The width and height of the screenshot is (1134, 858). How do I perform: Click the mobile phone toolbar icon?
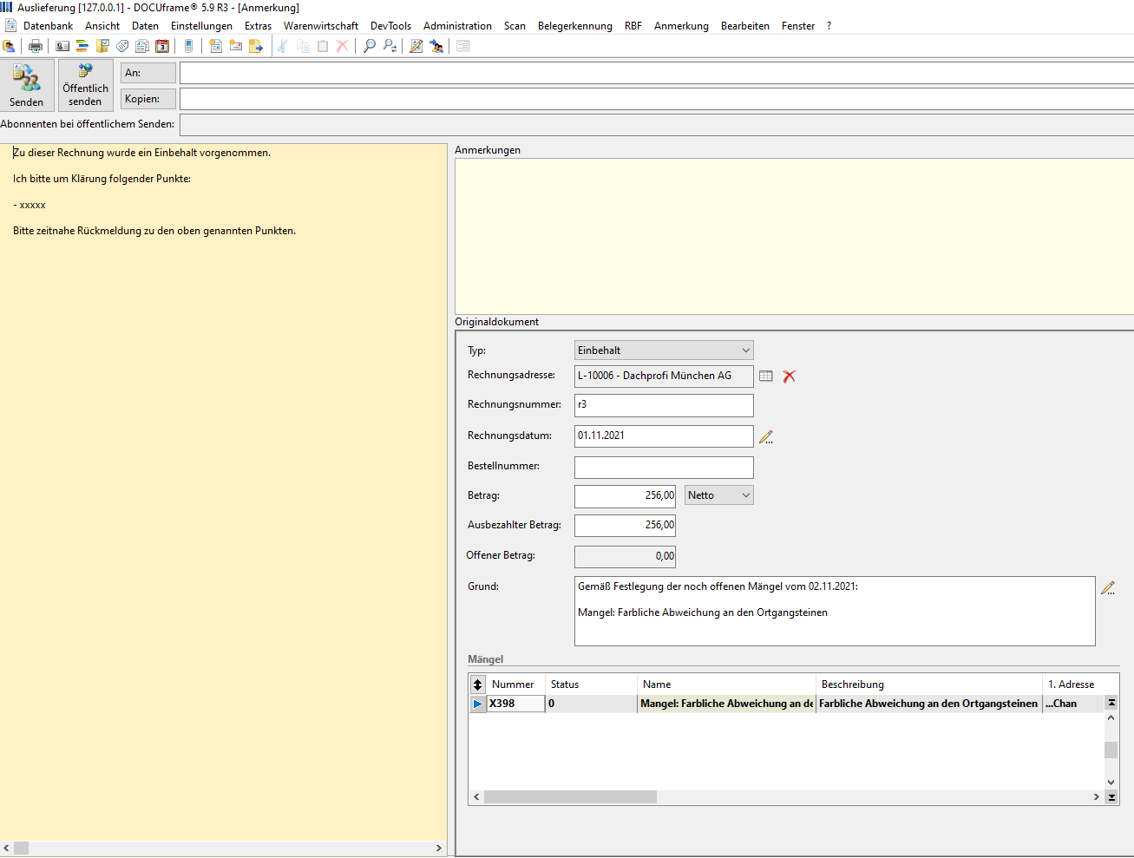pos(188,46)
